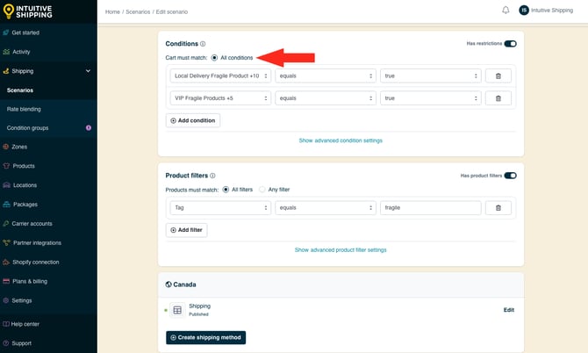Viewport: 588px width, 353px height.
Task: Click the Shipping method table icon
Action: point(177,310)
